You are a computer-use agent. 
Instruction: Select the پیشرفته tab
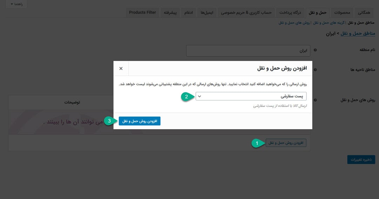[x=170, y=13]
